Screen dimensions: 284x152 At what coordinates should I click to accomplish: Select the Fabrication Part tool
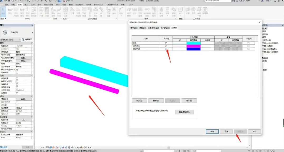53,12
